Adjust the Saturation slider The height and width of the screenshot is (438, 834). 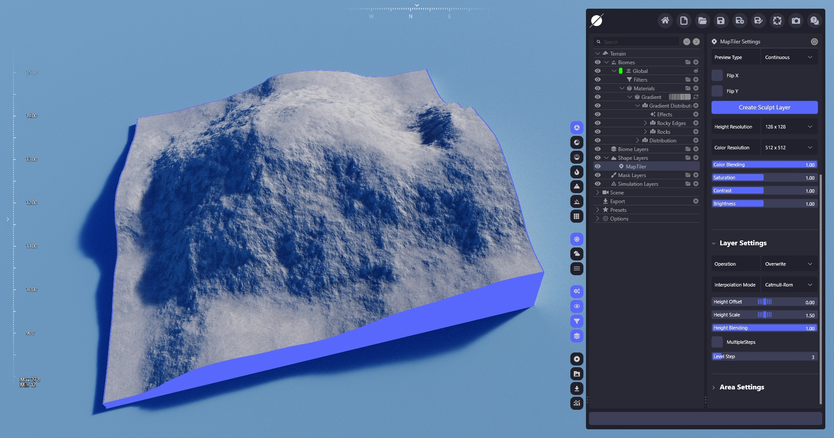pyautogui.click(x=764, y=178)
